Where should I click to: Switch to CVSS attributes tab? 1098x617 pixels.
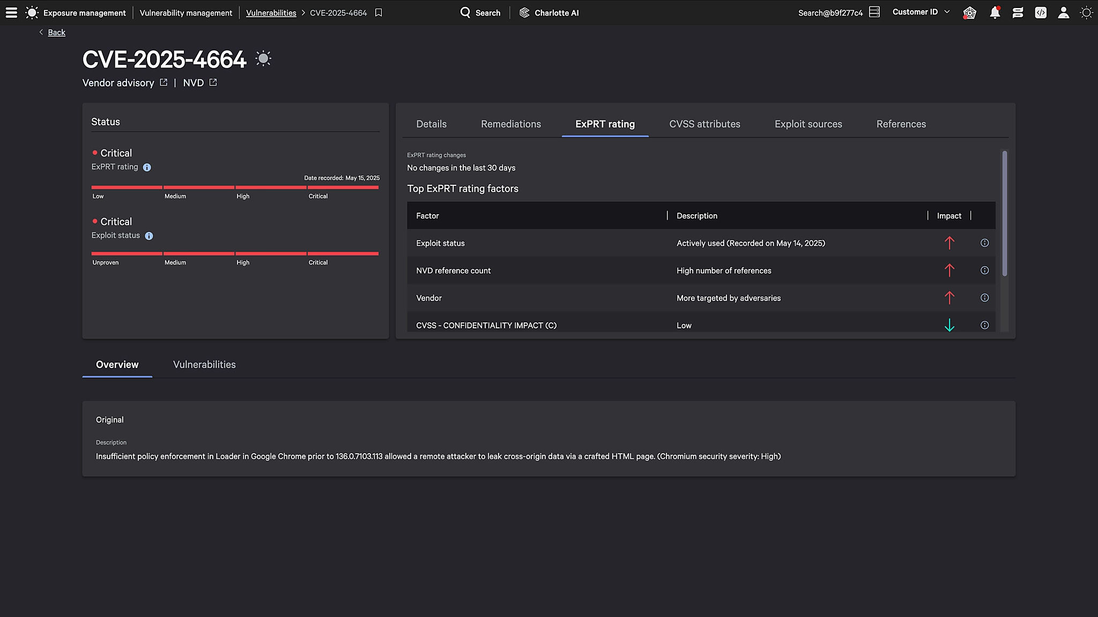tap(704, 124)
